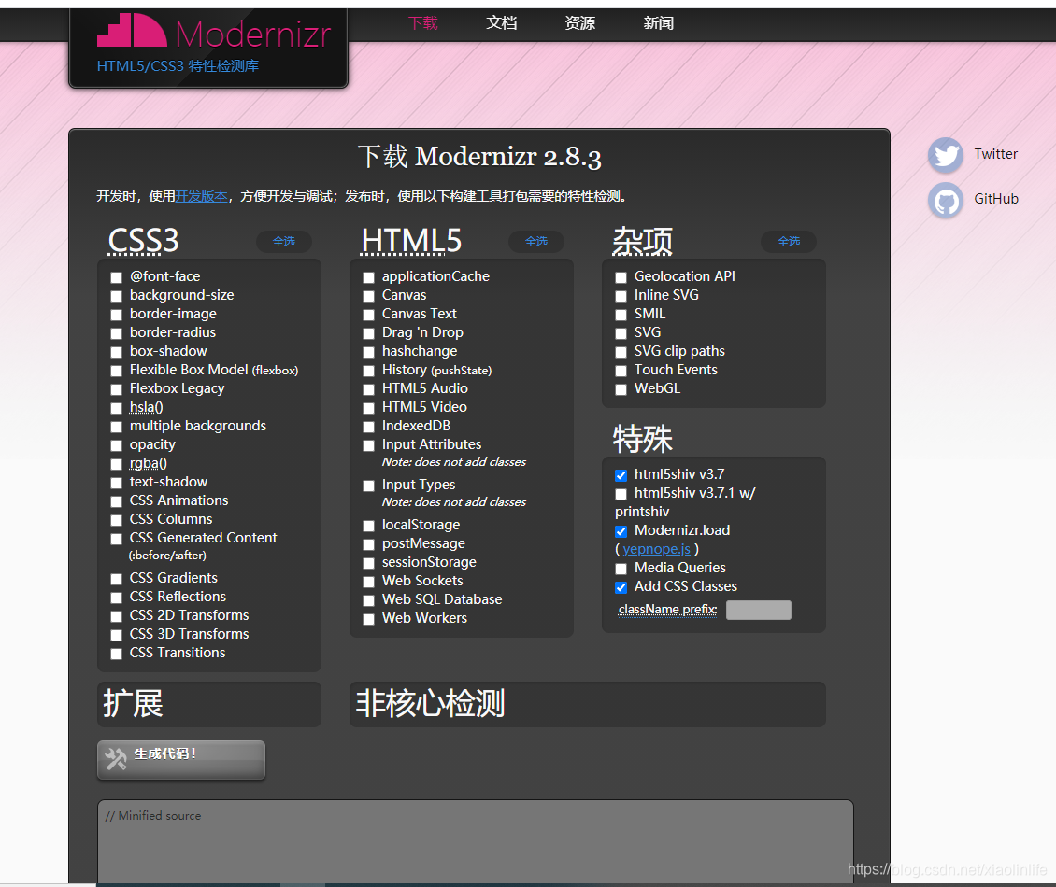This screenshot has width=1056, height=887.
Task: Check CSS 3D Transforms
Action: tap(117, 635)
